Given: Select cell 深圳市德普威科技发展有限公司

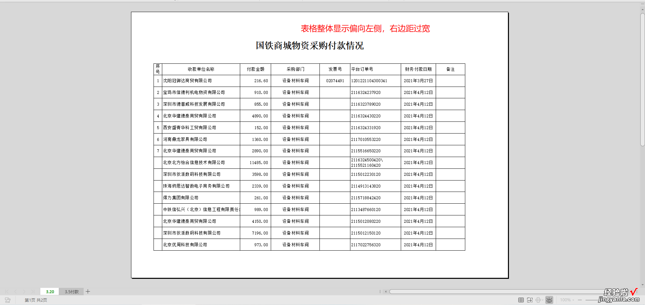Looking at the screenshot, I should pos(201,104).
